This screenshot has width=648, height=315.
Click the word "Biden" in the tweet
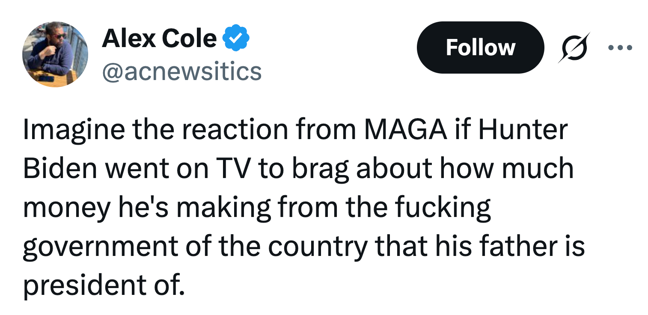tap(60, 168)
